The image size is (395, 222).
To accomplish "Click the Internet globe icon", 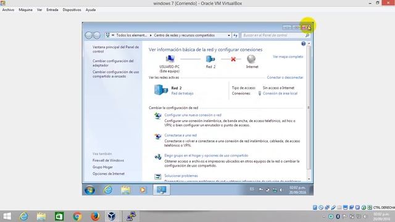I will pyautogui.click(x=251, y=59).
